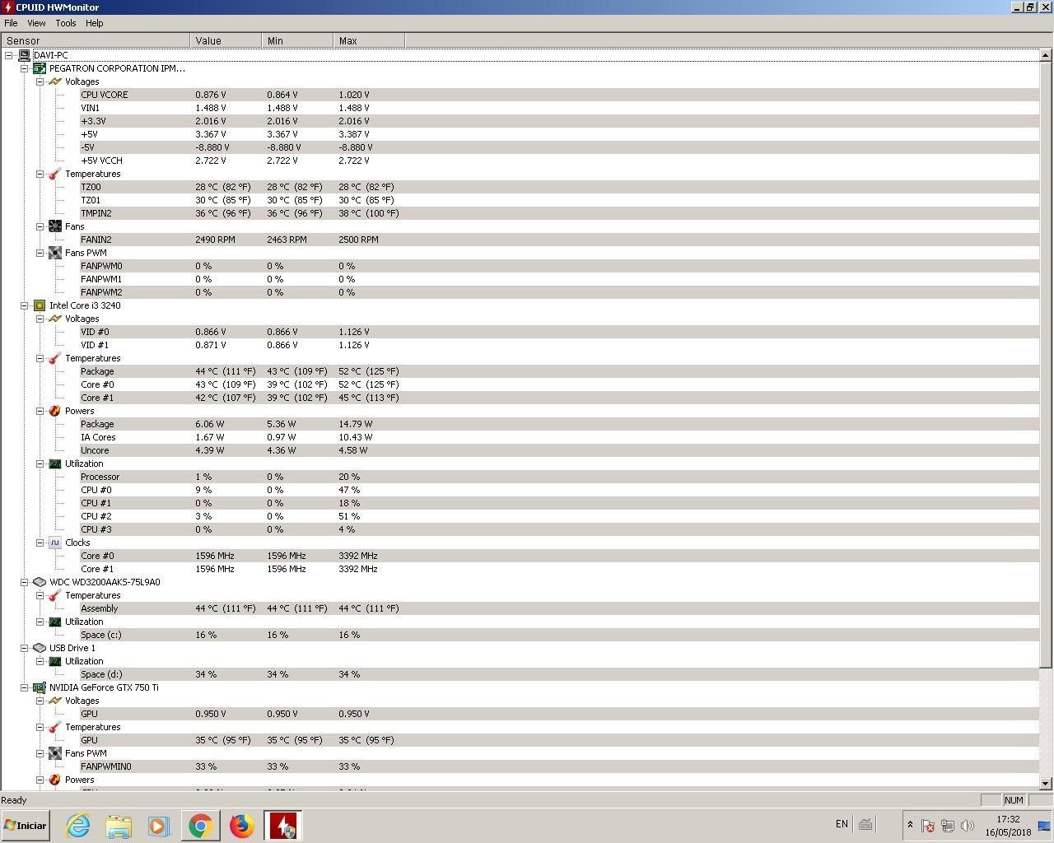
Task: Click the motherboard Voltages icon
Action: 55,82
